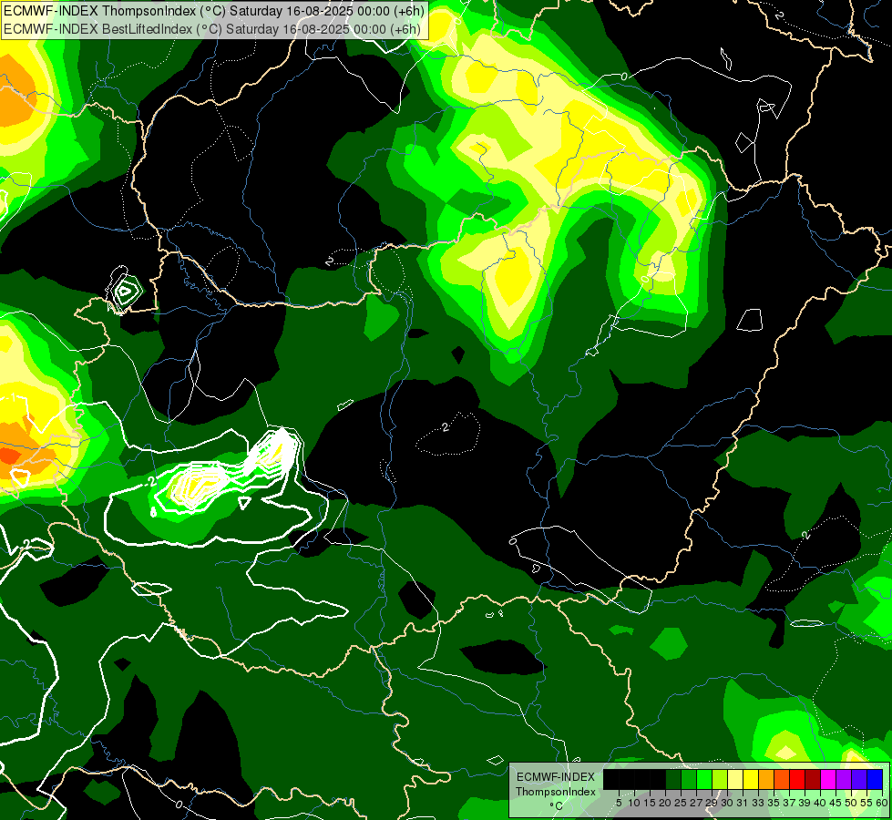This screenshot has width=892, height=820.
Task: Select the magenta 40–45 legend swatch
Action: click(828, 779)
